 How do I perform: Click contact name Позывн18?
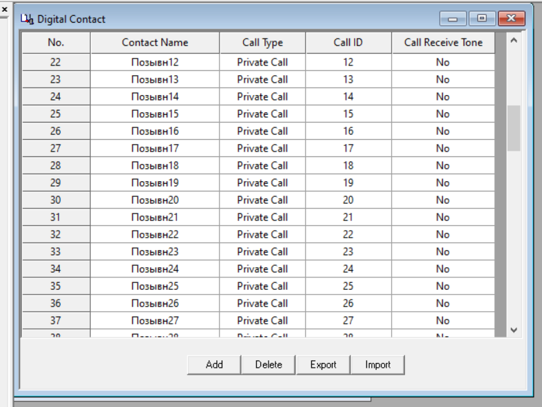(x=155, y=166)
